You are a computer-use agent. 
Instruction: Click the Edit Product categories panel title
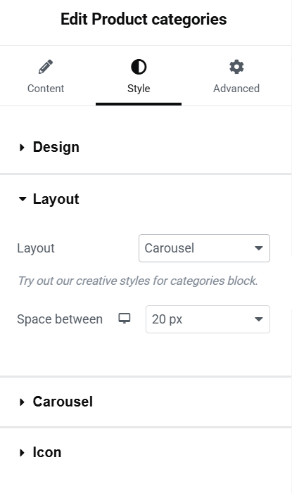[144, 19]
